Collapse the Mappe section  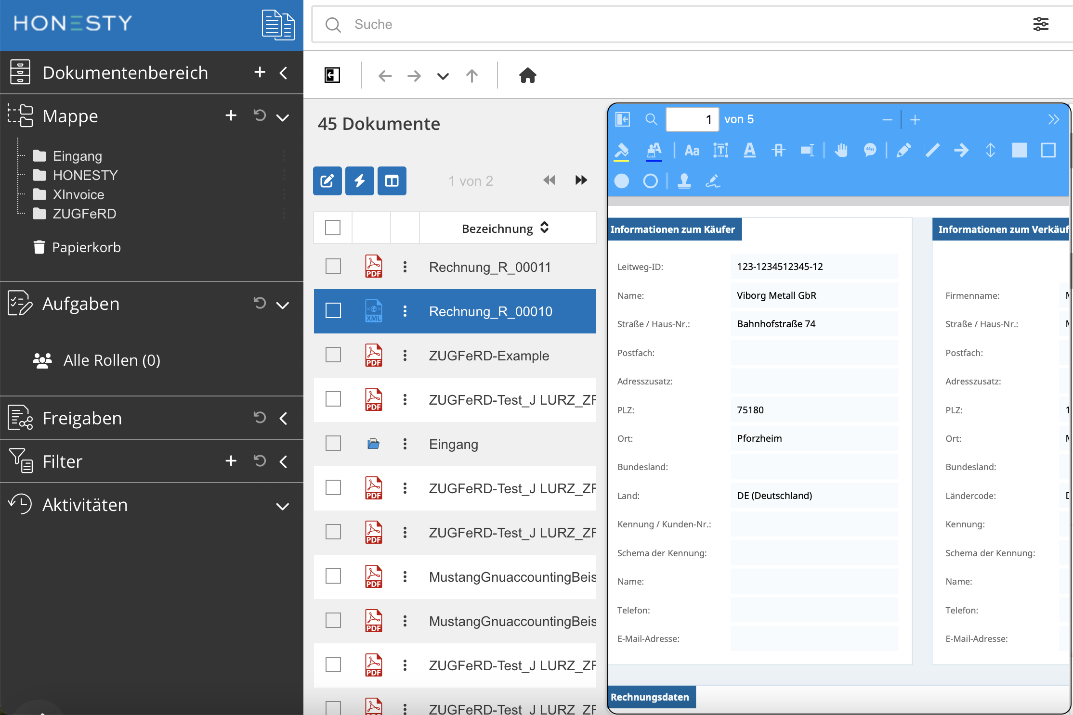[x=283, y=117]
